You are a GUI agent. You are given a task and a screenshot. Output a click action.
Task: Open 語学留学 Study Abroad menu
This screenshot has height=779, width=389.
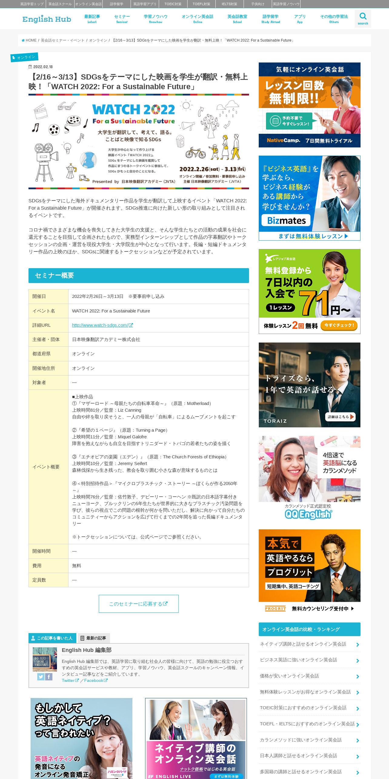coord(271,19)
